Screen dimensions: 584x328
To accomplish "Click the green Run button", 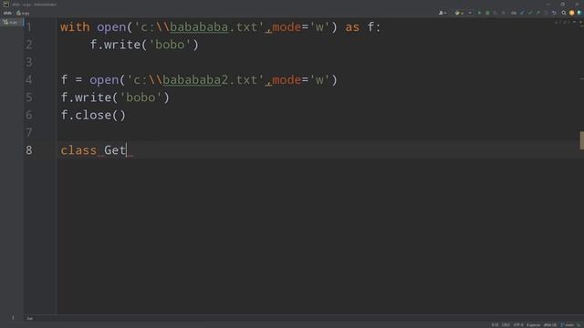I will click(x=479, y=13).
